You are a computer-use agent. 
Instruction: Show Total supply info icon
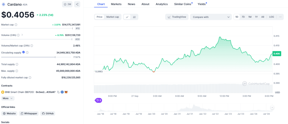click(17, 64)
